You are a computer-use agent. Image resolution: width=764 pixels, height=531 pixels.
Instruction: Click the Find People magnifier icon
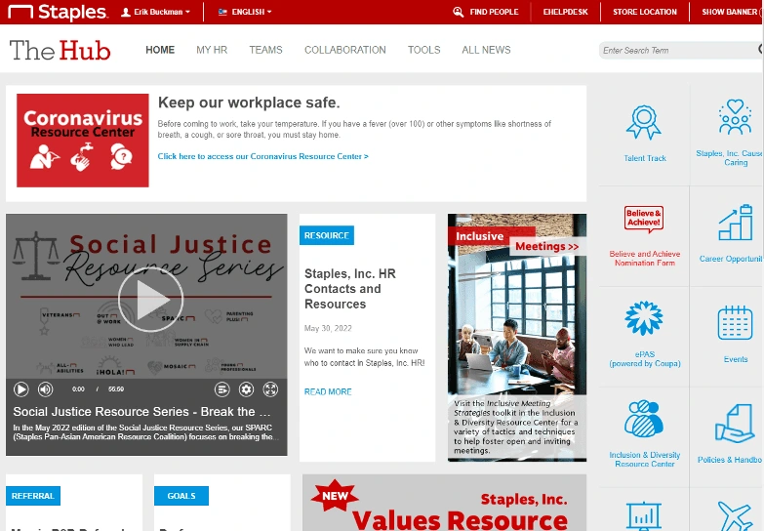coord(458,12)
